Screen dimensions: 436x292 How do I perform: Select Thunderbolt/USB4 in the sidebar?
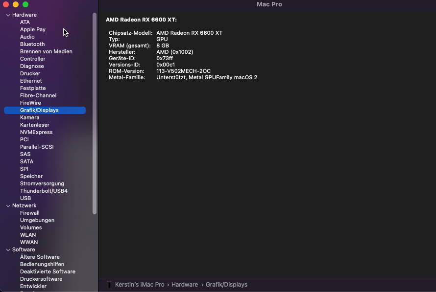pos(44,191)
